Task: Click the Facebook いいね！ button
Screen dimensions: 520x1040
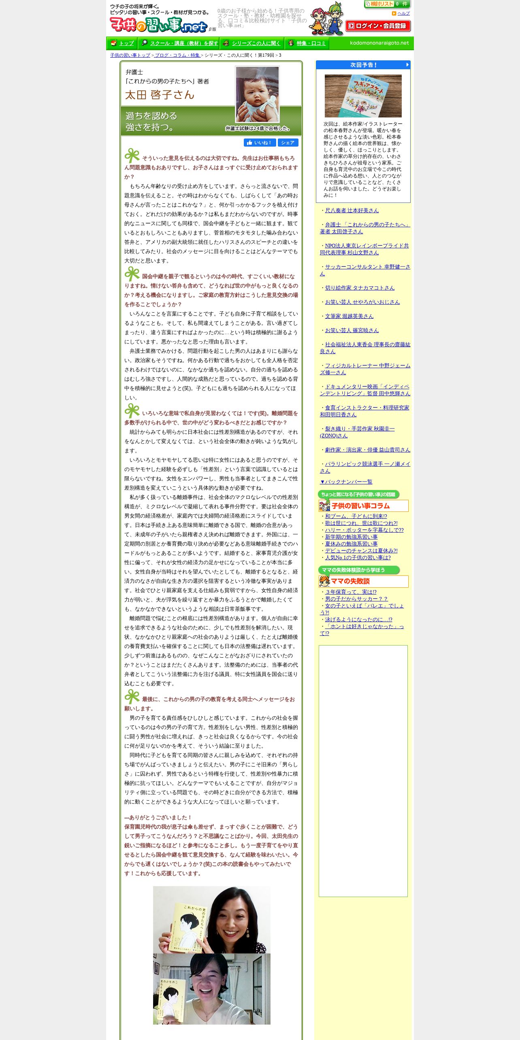Action: point(260,143)
